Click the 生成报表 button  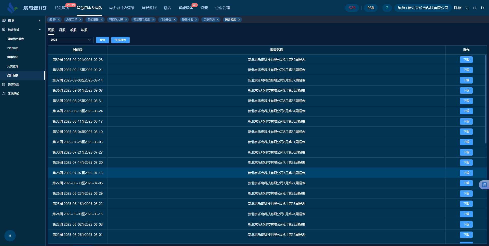click(x=120, y=40)
